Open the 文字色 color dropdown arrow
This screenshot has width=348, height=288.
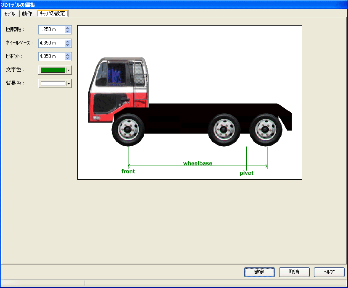69,70
